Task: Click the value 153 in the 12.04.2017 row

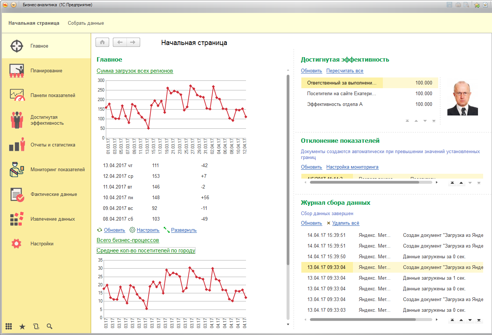Action: pos(156,176)
